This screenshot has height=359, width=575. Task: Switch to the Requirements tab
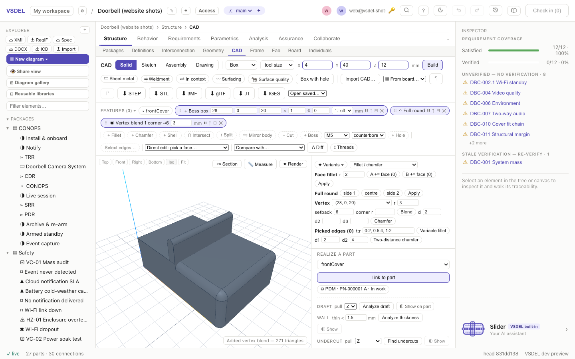pyautogui.click(x=184, y=39)
